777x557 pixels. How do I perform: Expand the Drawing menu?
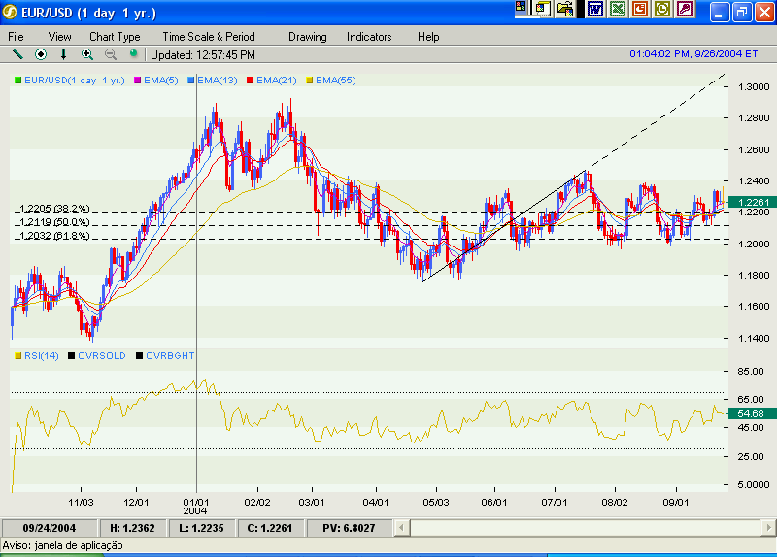[x=308, y=36]
